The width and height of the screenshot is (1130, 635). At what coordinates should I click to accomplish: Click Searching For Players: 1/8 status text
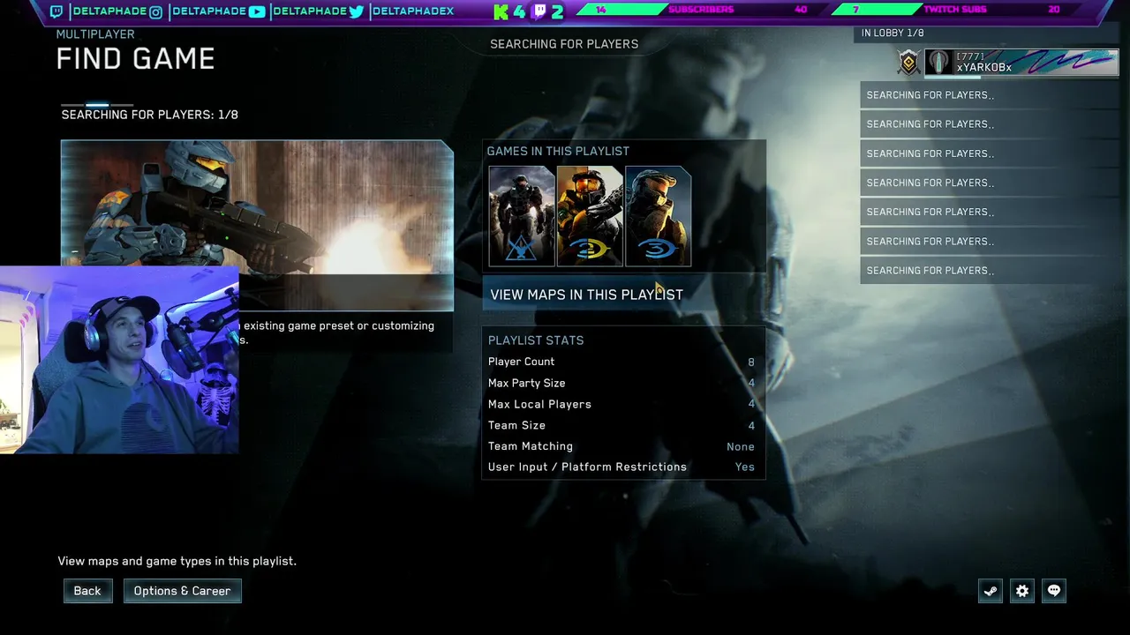point(149,115)
